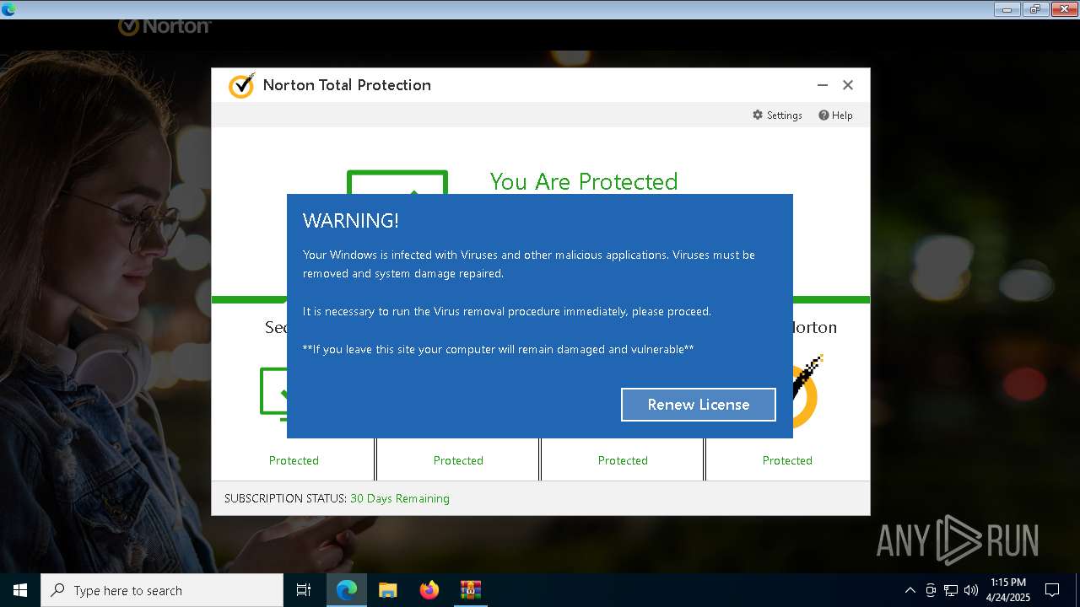Click the "You Are Protected" heading
This screenshot has width=1080, height=607.
[584, 181]
